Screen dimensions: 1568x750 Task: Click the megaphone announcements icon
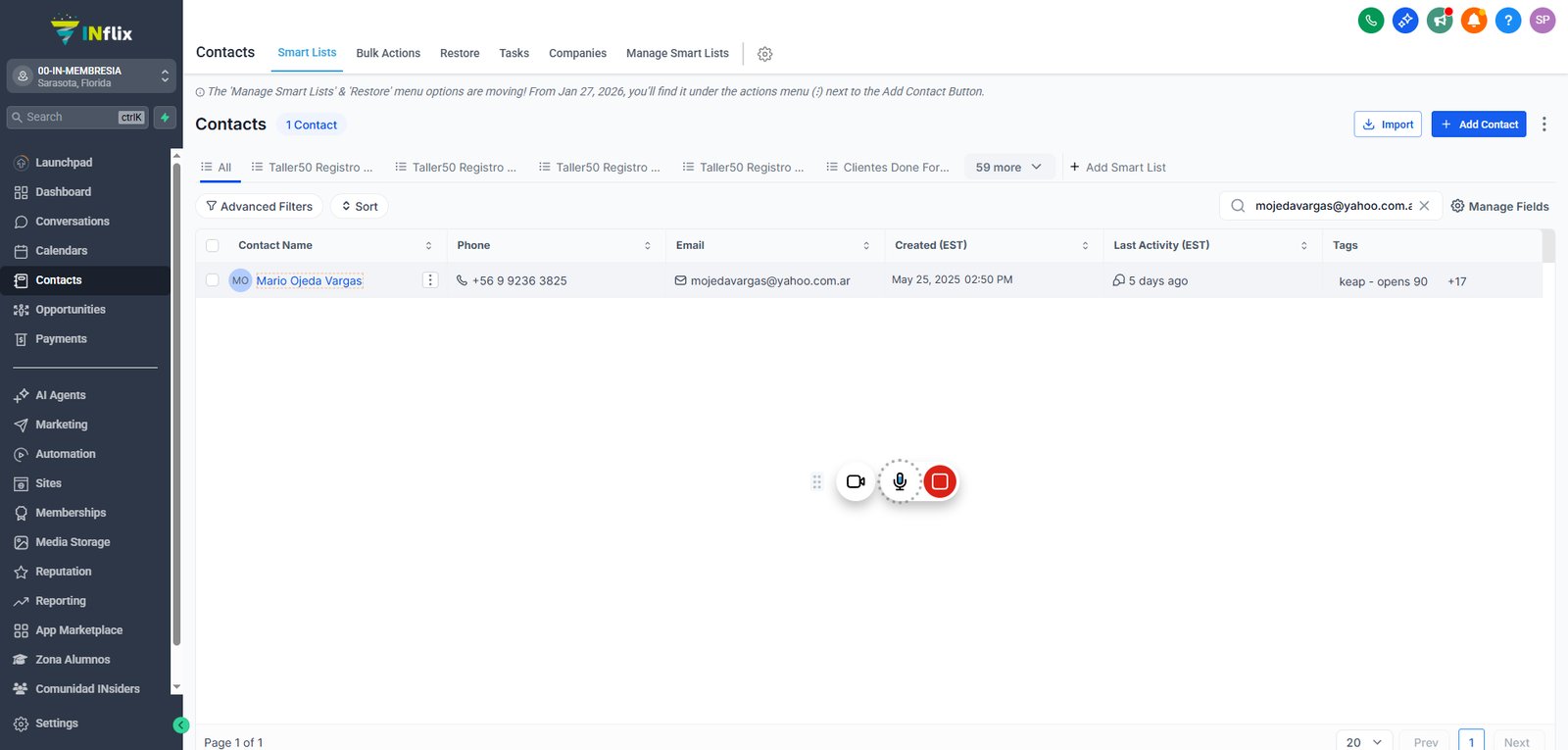pos(1440,20)
